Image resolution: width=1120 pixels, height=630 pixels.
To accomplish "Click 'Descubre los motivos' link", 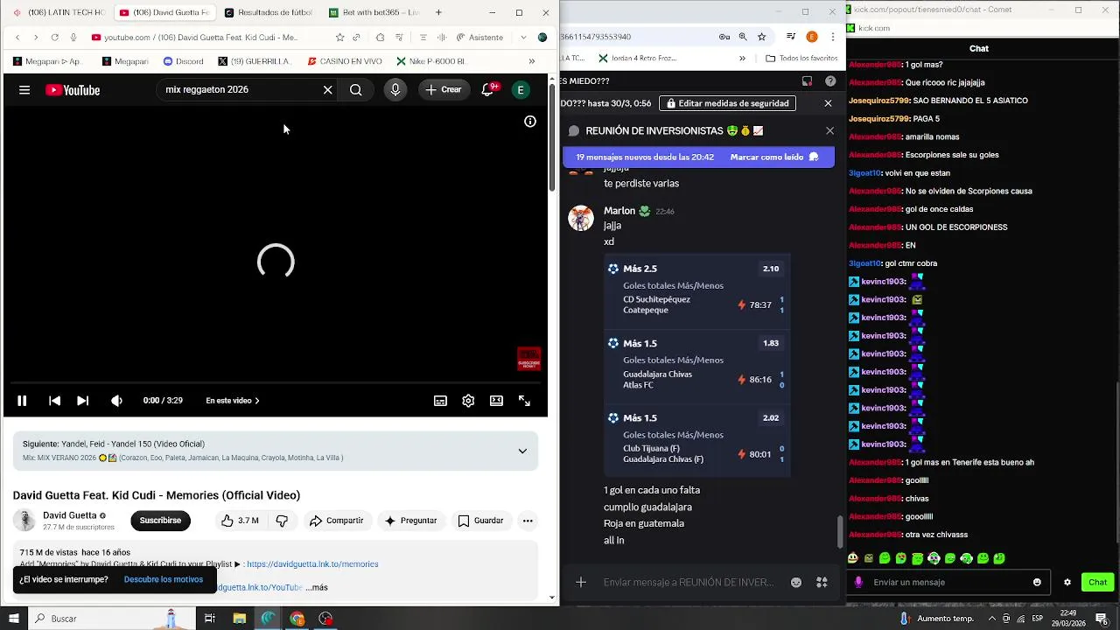I will (x=164, y=579).
